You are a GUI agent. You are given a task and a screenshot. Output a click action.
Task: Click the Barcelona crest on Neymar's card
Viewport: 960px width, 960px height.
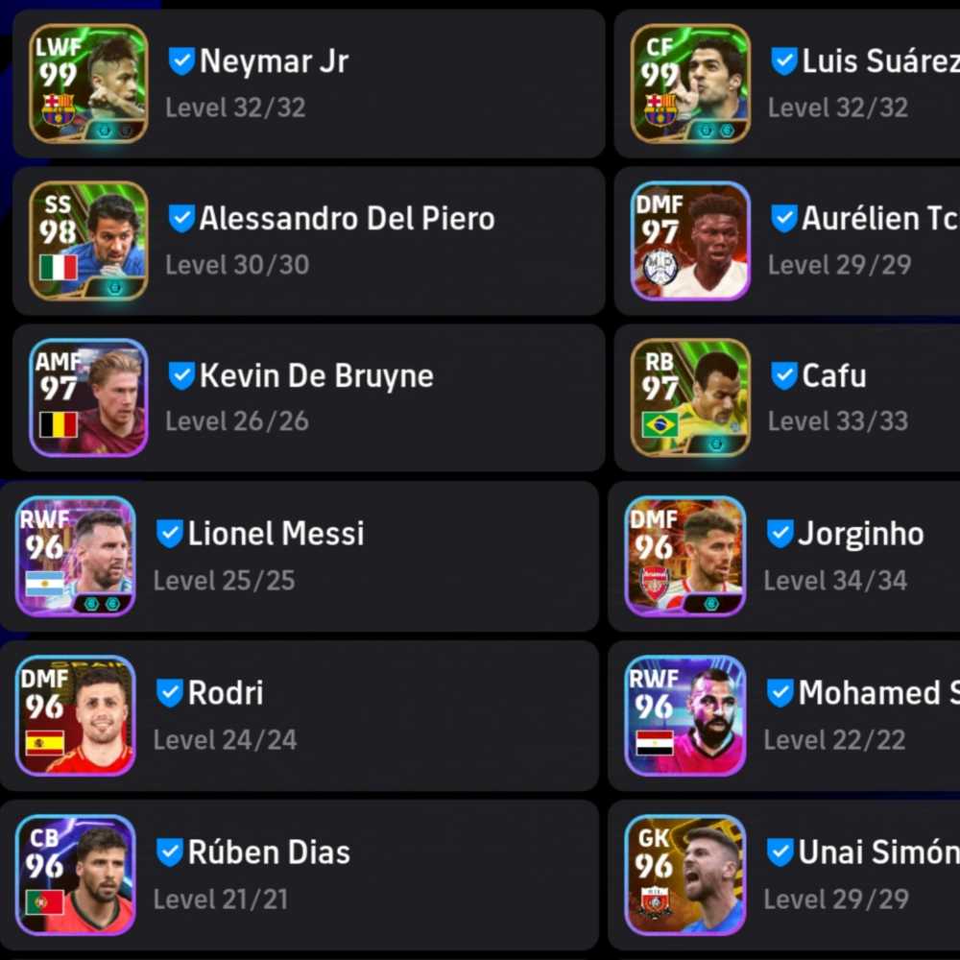(x=59, y=110)
